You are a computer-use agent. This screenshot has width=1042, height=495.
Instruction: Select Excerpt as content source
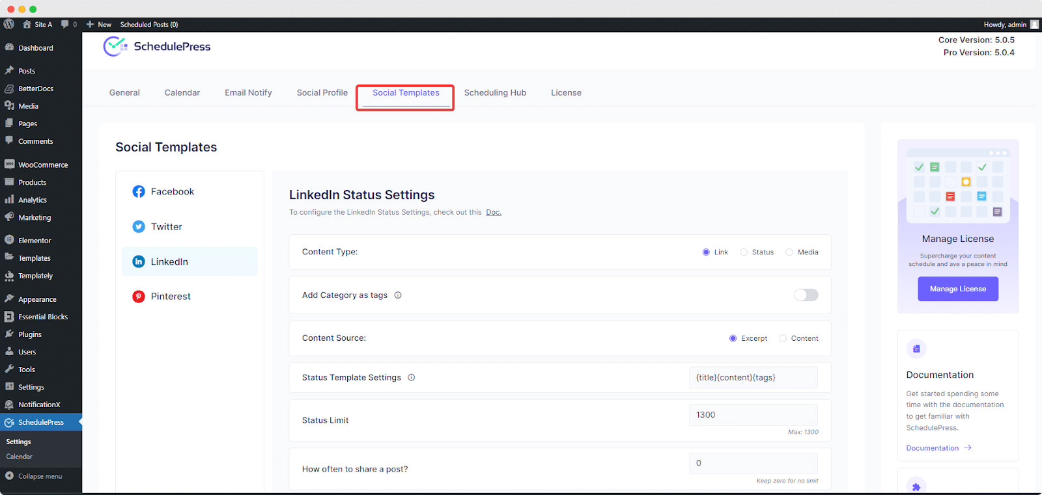click(733, 338)
